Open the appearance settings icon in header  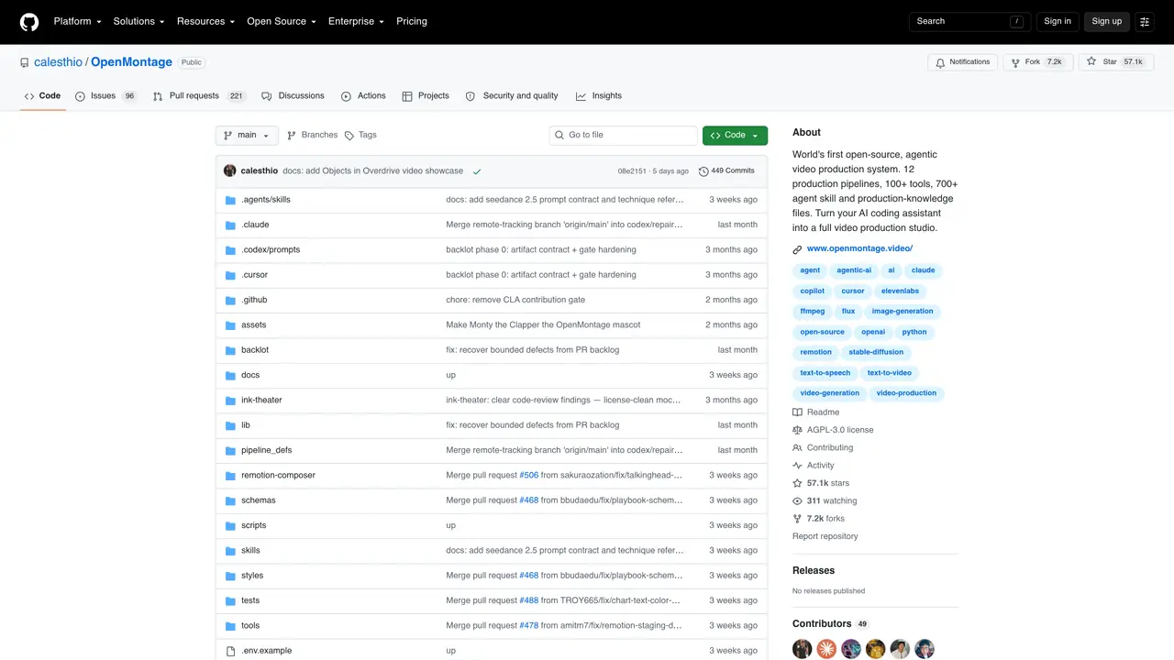pyautogui.click(x=1145, y=21)
